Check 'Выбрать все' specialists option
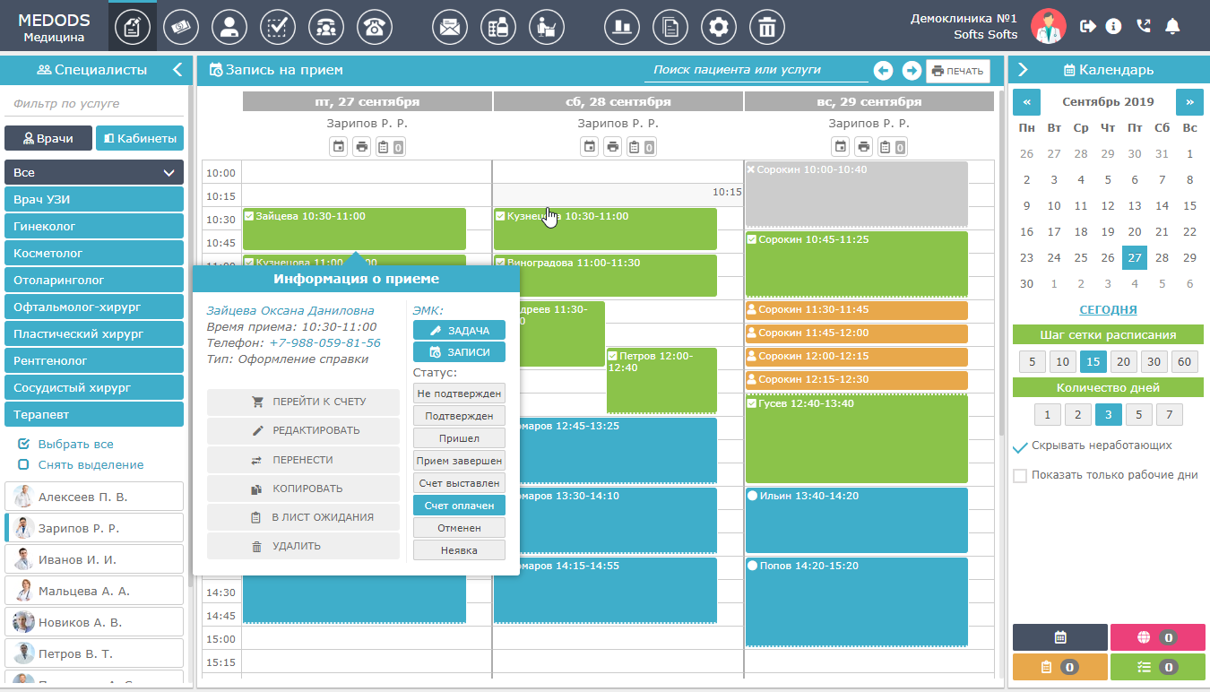This screenshot has height=692, width=1210. point(24,444)
